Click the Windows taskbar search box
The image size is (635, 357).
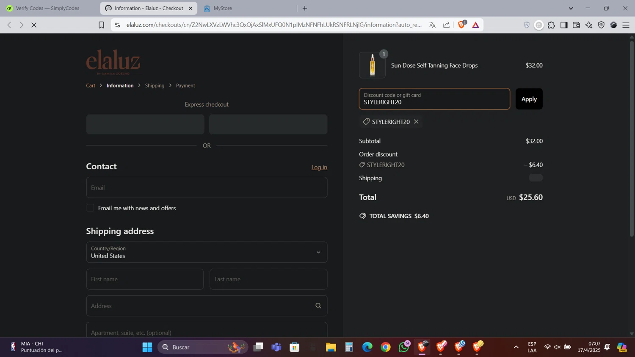[203, 347]
